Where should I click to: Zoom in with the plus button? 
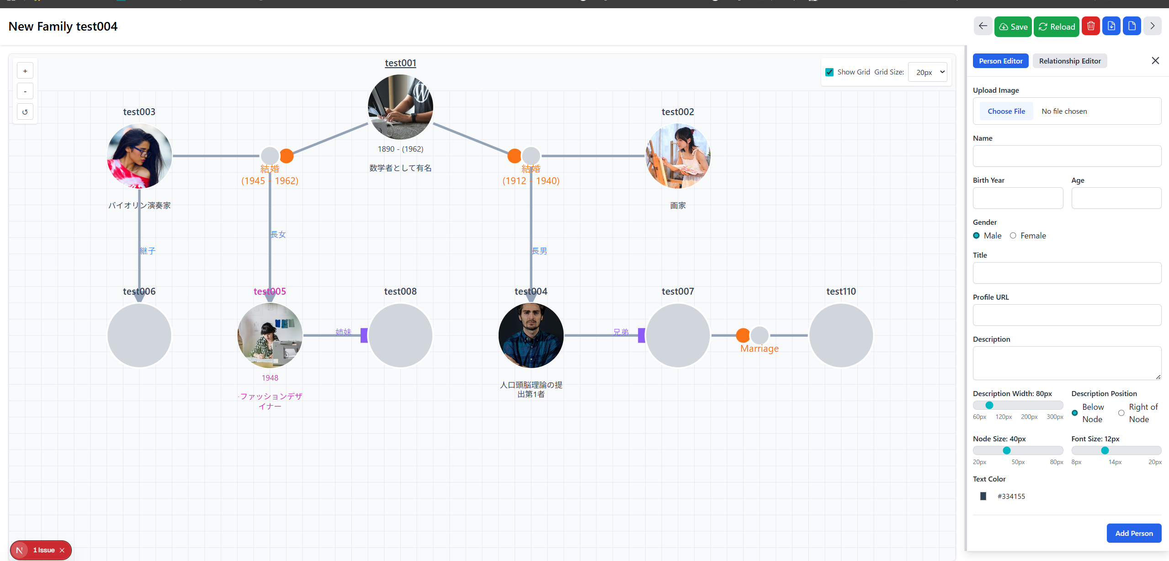pyautogui.click(x=25, y=71)
